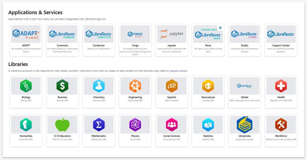This screenshot has width=307, height=160.
Task: Click the 'Libraries' heading
Action: click(18, 64)
